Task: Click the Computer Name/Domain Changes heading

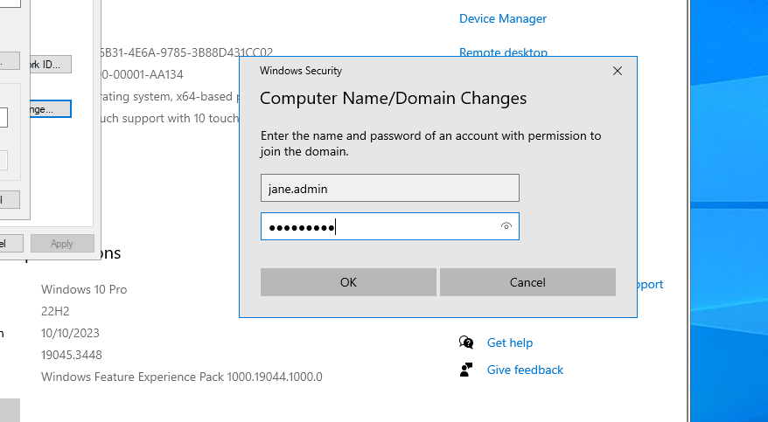Action: (393, 98)
